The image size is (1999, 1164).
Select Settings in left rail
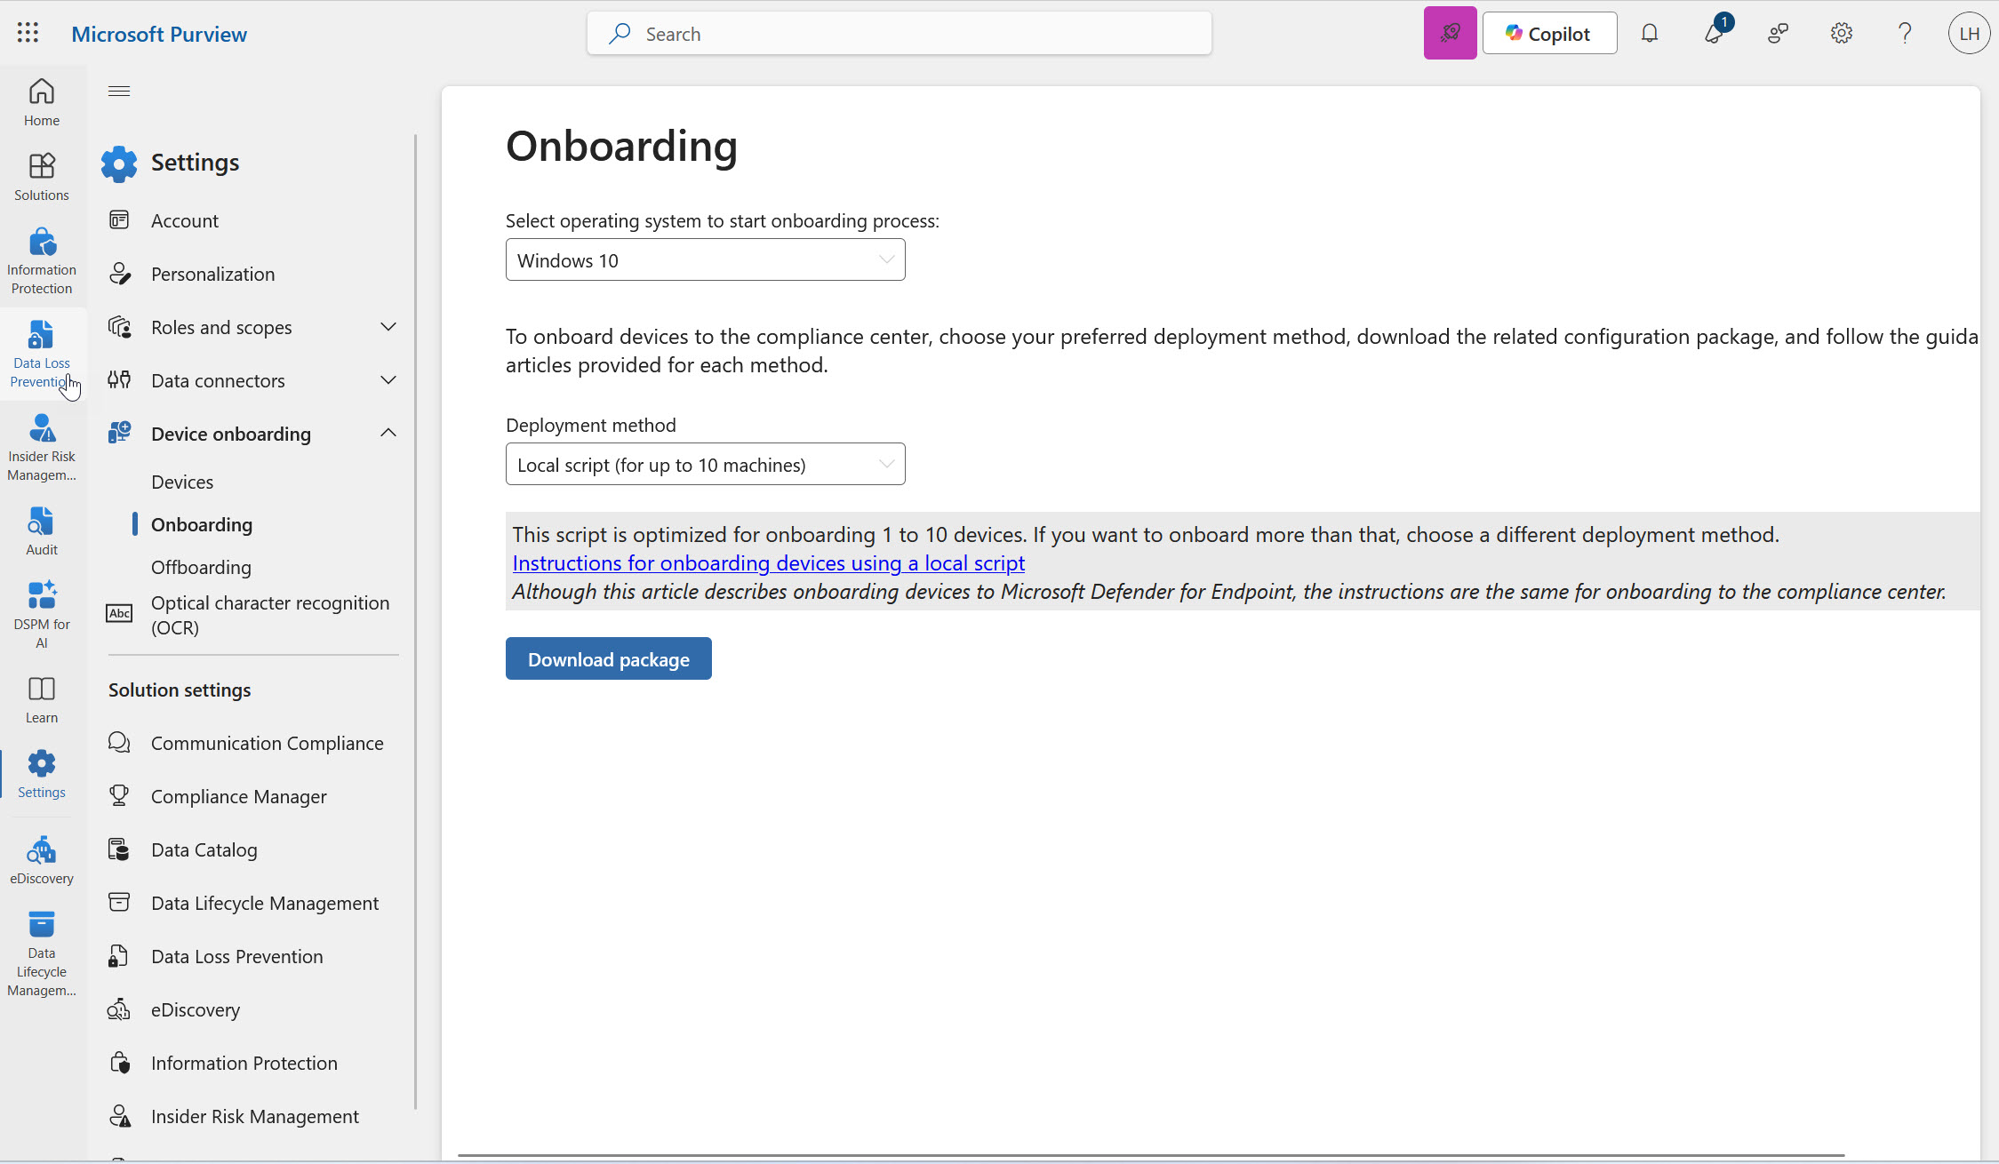tap(42, 774)
